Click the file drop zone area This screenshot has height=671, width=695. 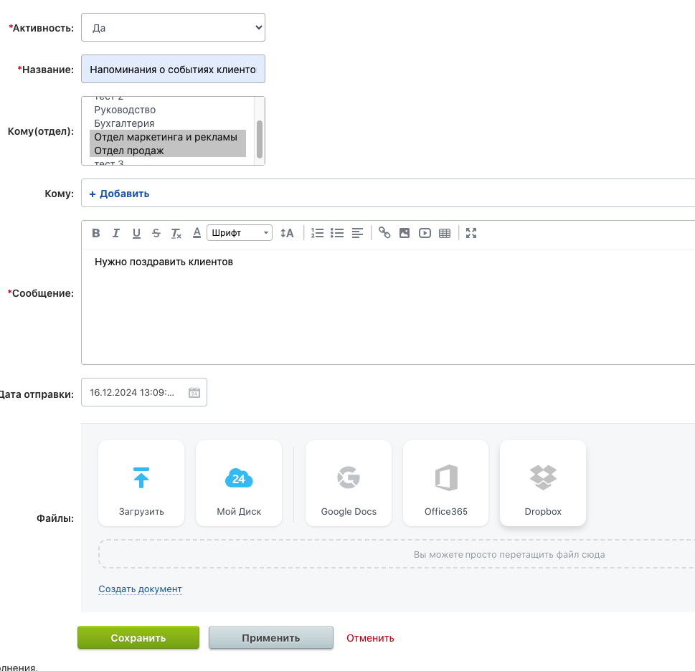[397, 554]
